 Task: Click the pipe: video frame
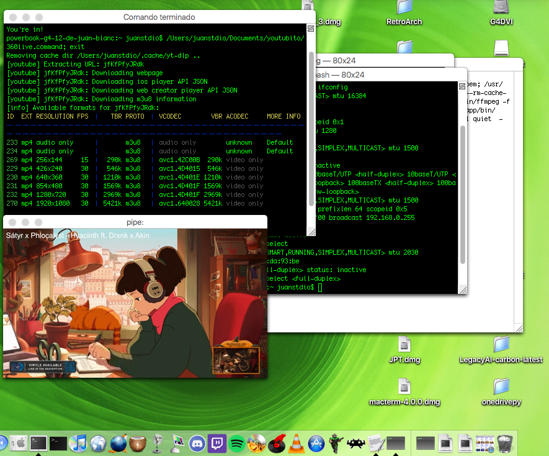pos(135,303)
